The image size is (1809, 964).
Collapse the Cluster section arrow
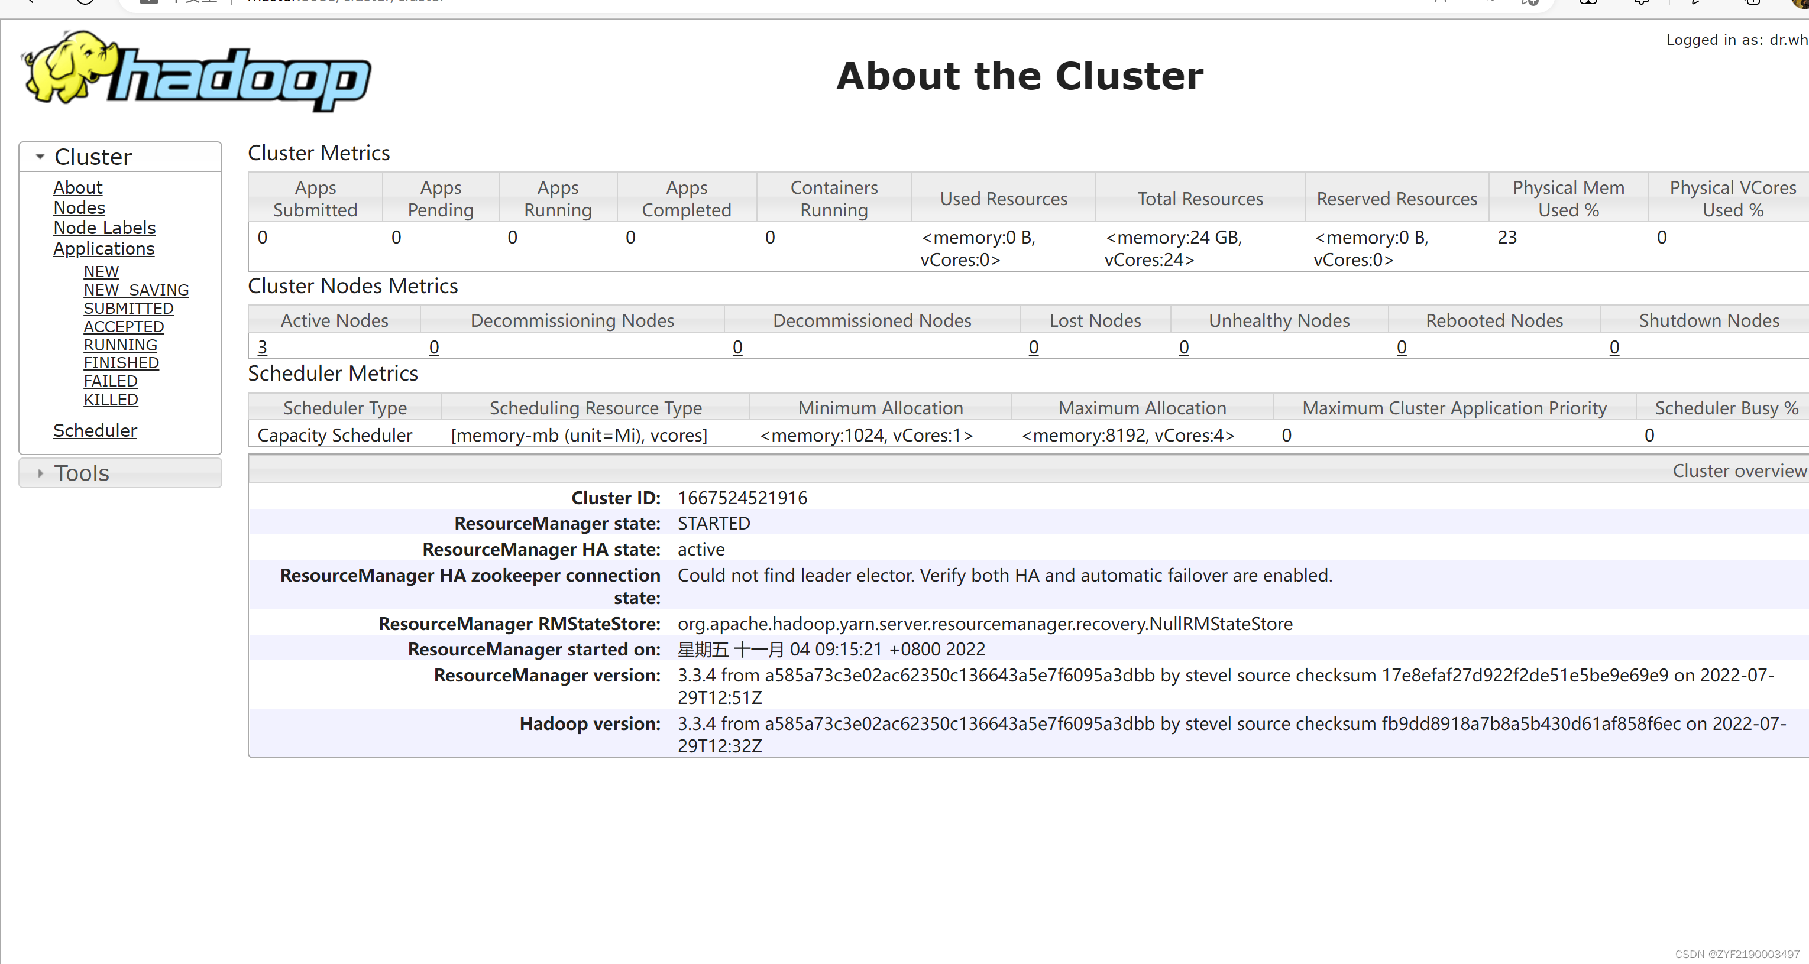point(40,157)
